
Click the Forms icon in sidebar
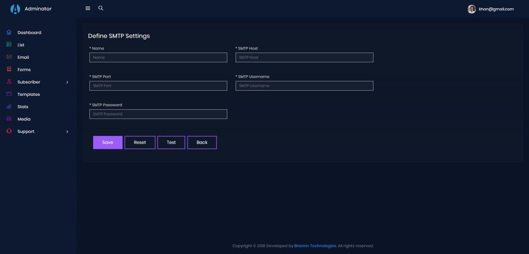click(x=9, y=70)
